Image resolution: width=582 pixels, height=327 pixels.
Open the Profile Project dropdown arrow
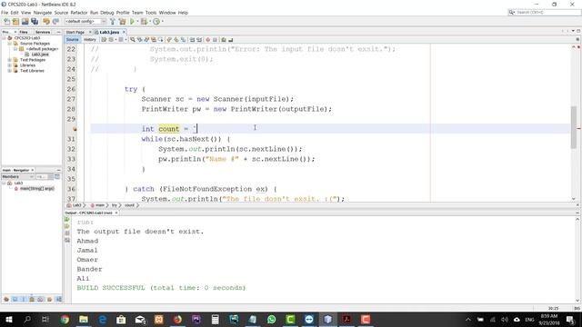tap(163, 22)
